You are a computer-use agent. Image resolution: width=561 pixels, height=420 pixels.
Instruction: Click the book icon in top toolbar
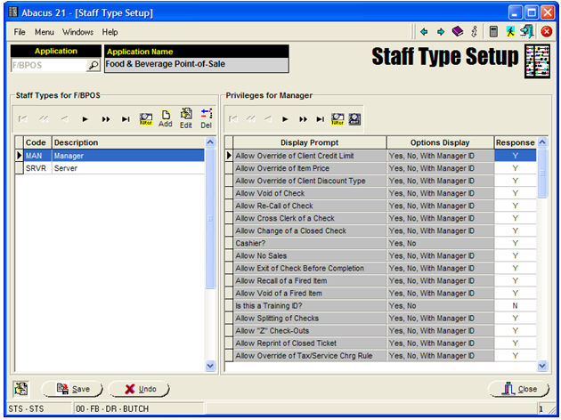[x=457, y=31]
